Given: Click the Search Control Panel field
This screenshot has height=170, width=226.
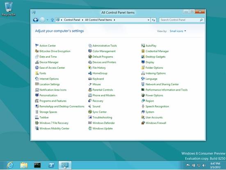Looking at the screenshot, I should coord(180,20).
